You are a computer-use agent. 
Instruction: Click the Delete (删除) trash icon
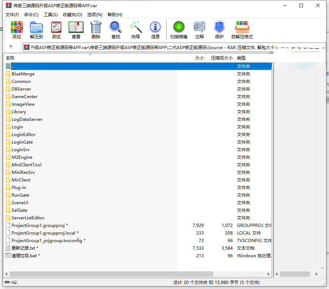click(x=96, y=30)
